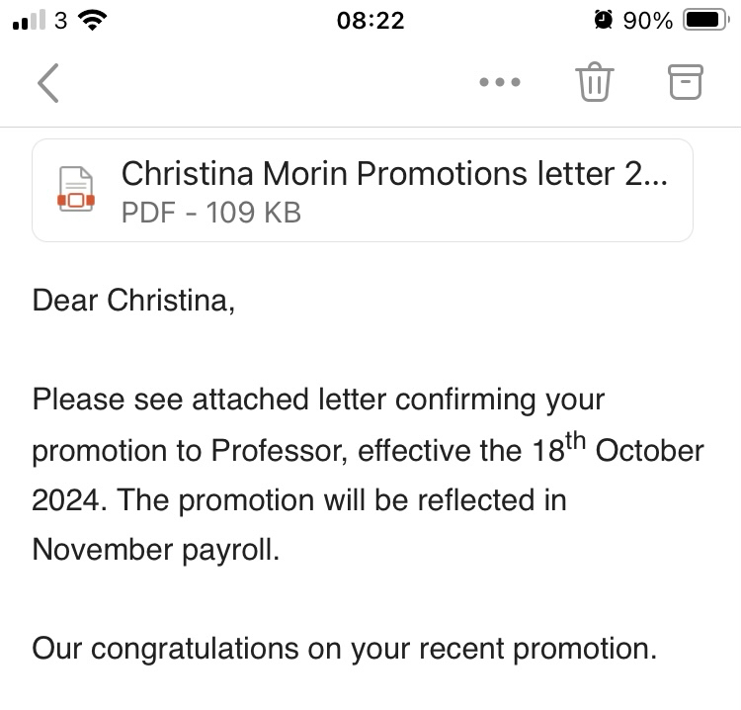Image resolution: width=741 pixels, height=710 pixels.
Task: Archive the email using the box icon
Action: [686, 83]
